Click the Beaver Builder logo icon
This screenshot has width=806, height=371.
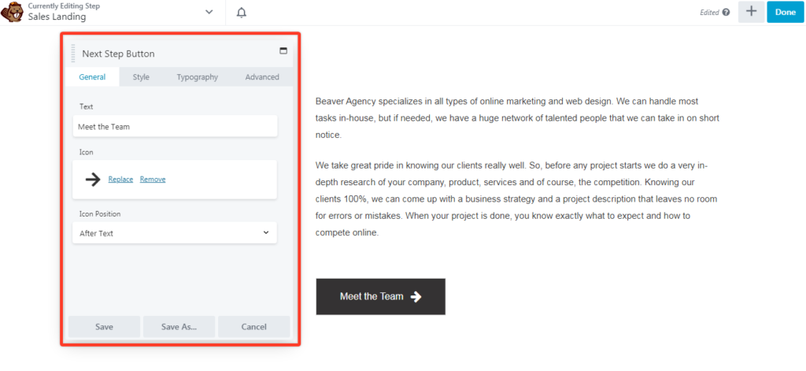click(13, 12)
